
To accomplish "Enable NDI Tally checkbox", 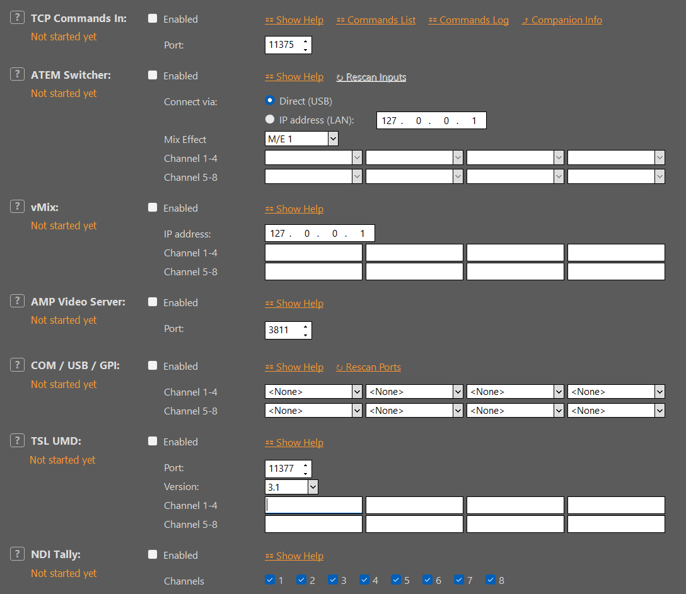I will pyautogui.click(x=153, y=555).
